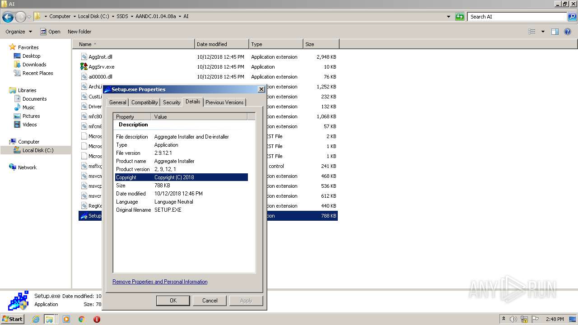Image resolution: width=578 pixels, height=325 pixels.
Task: Sort by Date modified column header
Action: (222, 44)
